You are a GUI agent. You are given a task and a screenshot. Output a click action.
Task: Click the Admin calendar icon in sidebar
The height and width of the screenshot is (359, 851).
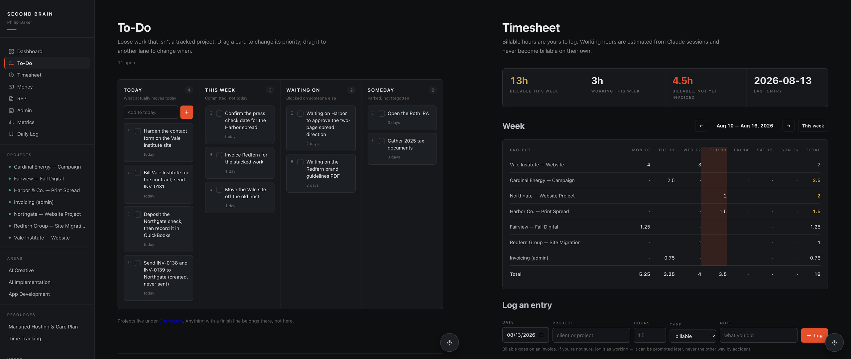[x=11, y=110]
